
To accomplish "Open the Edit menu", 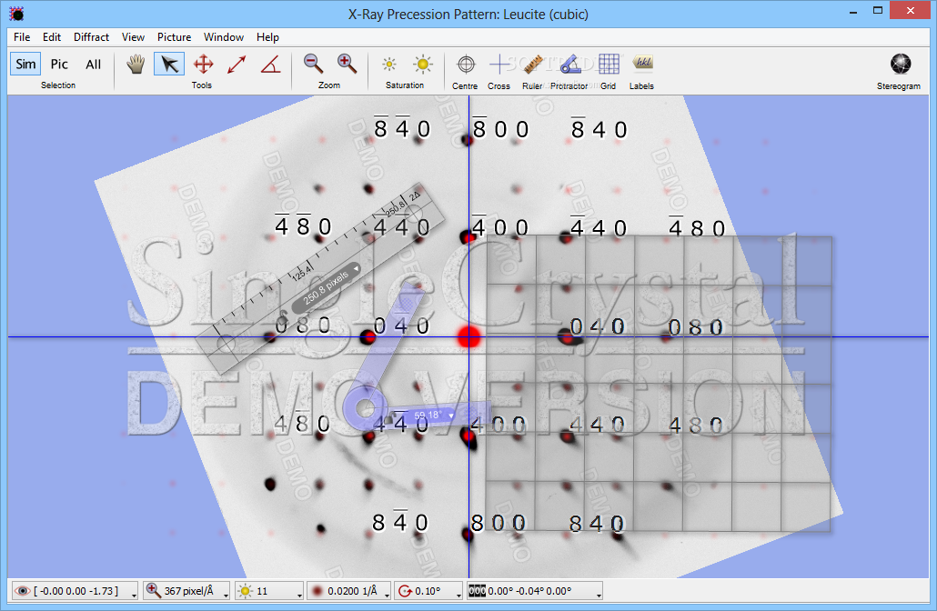I will (51, 37).
